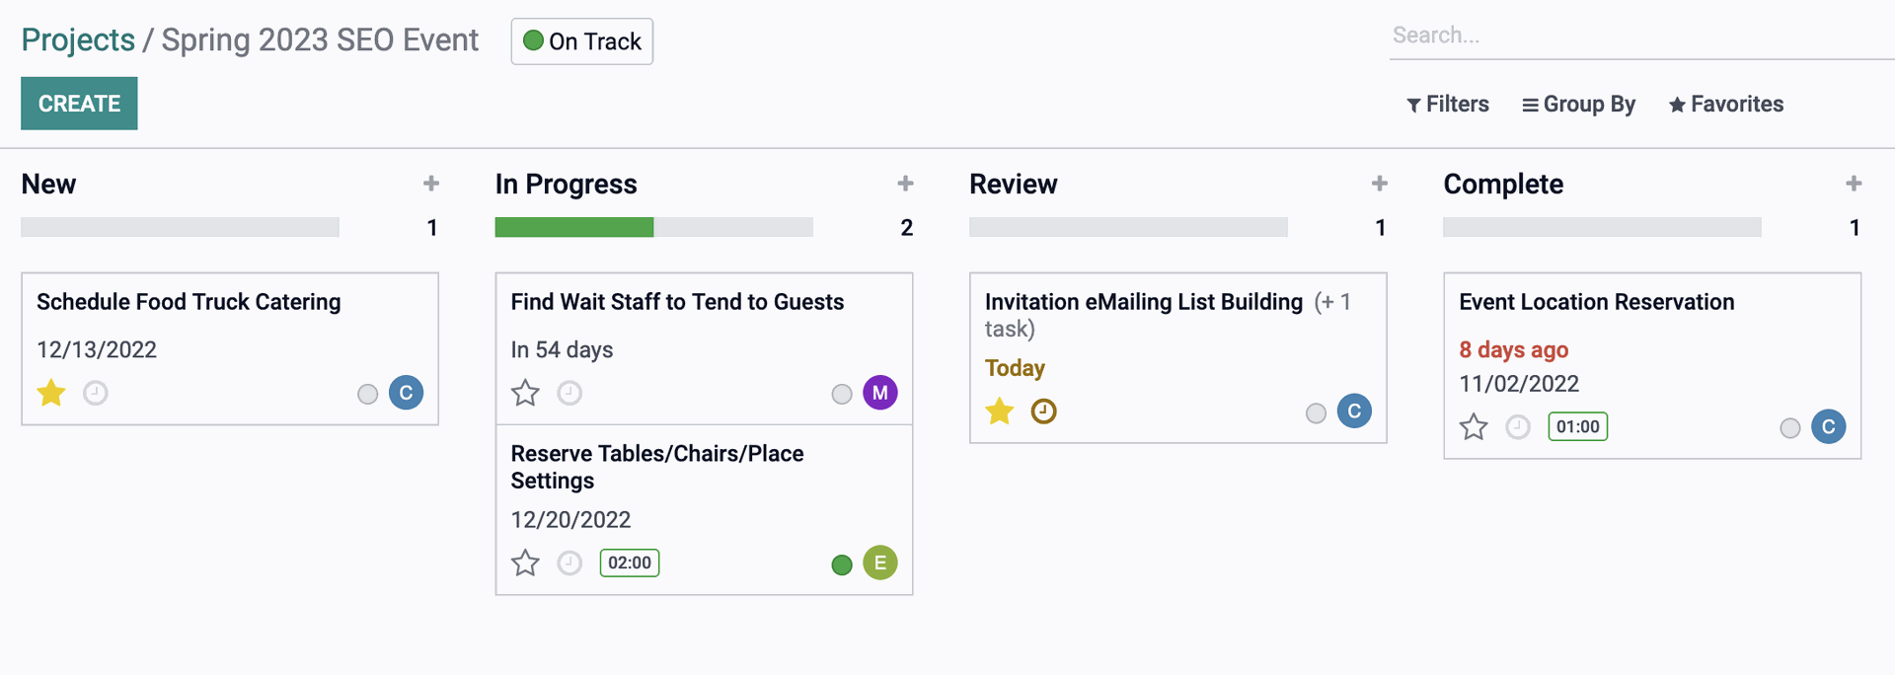Screen dimensions: 1895x675
Task: Add a task in the New column
Action: (431, 184)
